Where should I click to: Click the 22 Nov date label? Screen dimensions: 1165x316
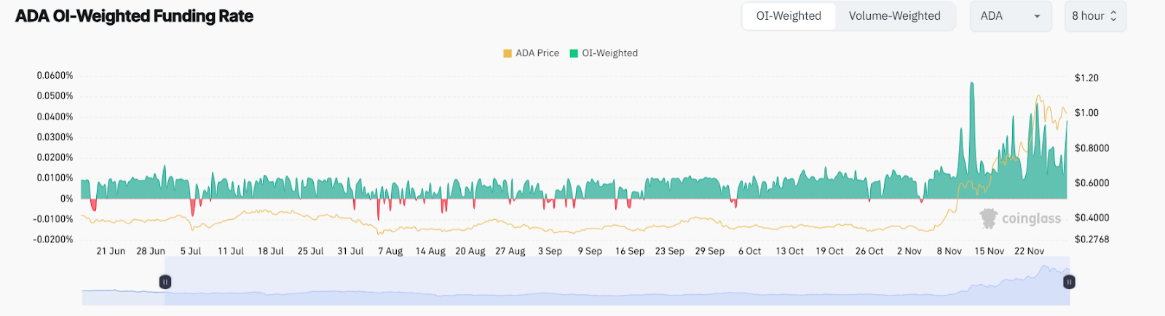click(x=1029, y=251)
